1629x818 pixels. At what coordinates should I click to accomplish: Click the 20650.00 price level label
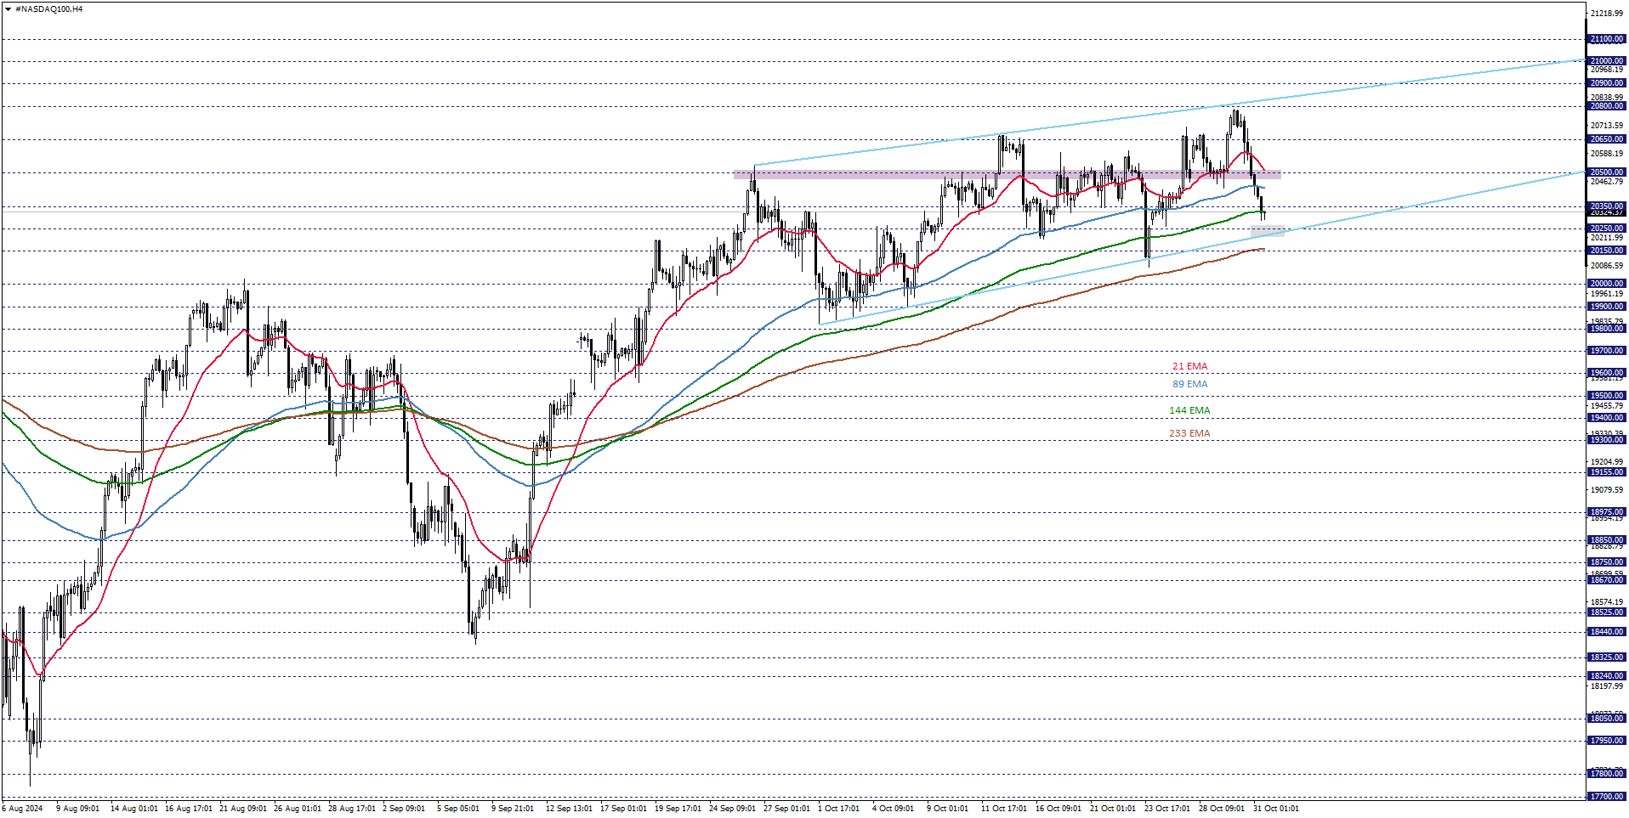pos(1607,139)
